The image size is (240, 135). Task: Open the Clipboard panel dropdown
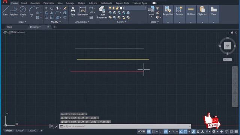point(202,22)
